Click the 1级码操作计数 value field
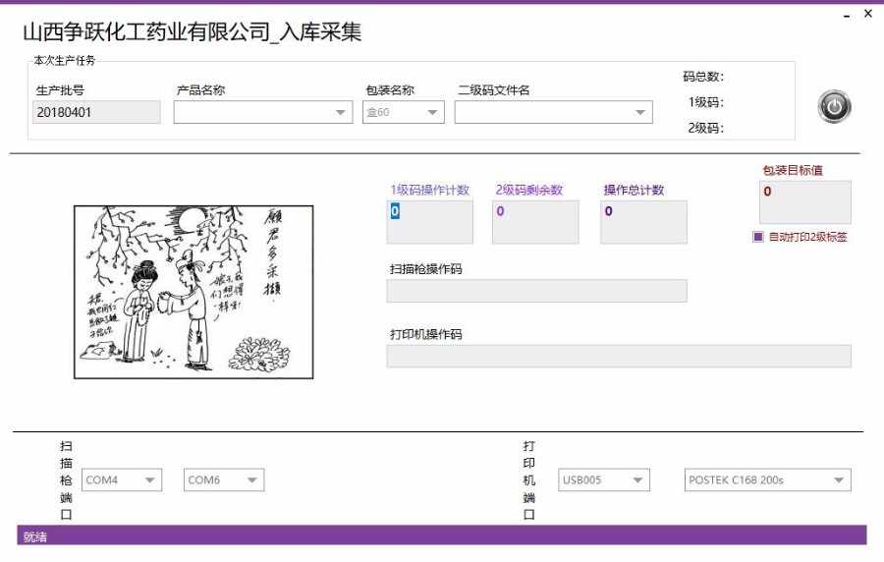 (x=429, y=222)
